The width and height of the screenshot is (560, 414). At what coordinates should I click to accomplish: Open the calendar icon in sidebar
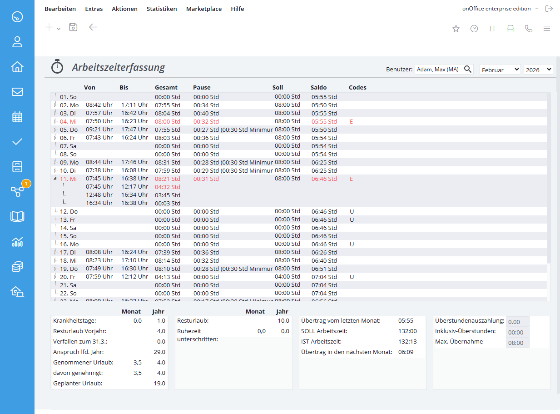click(17, 117)
